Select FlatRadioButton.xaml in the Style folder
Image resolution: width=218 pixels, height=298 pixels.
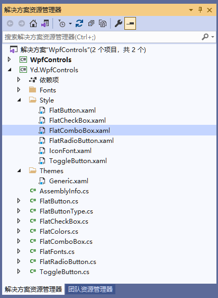coord(81,141)
